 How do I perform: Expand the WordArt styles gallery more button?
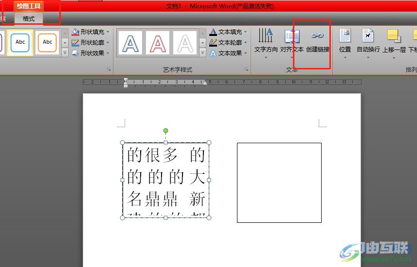(x=202, y=52)
